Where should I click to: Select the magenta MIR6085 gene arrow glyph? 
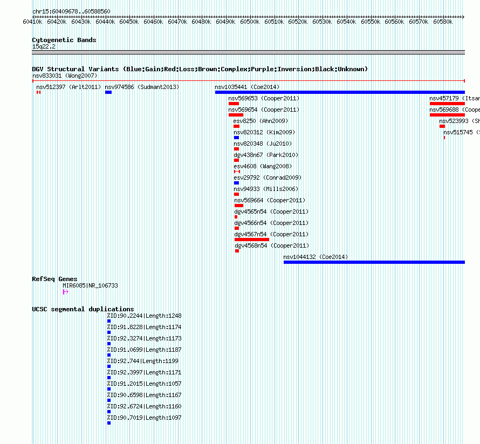click(x=65, y=292)
